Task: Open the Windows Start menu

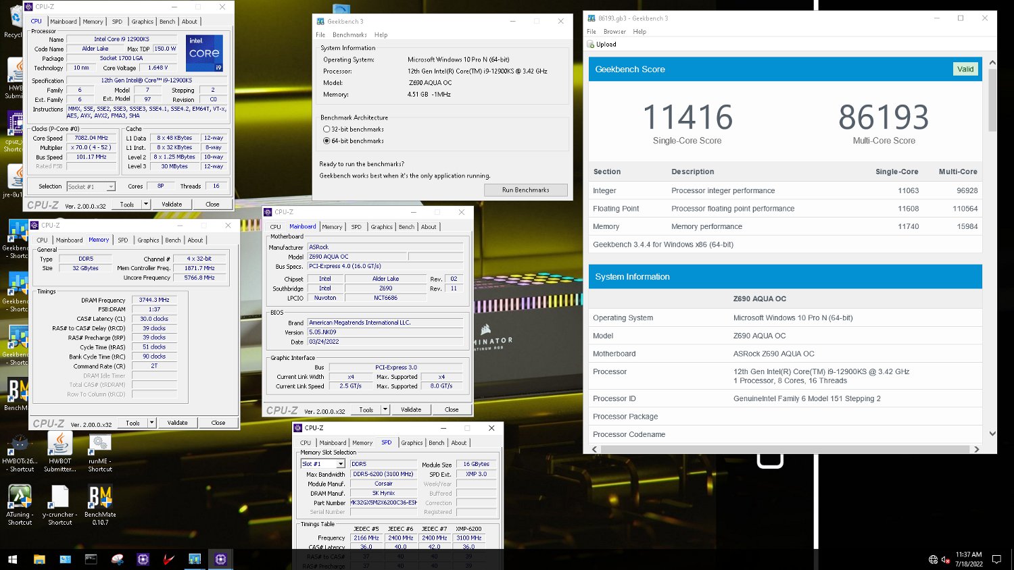Action: pos(12,559)
